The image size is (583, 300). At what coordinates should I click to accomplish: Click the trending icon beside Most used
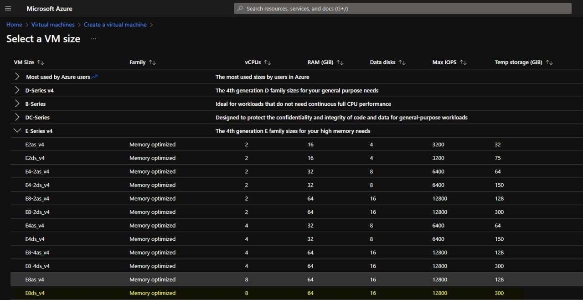coord(95,77)
